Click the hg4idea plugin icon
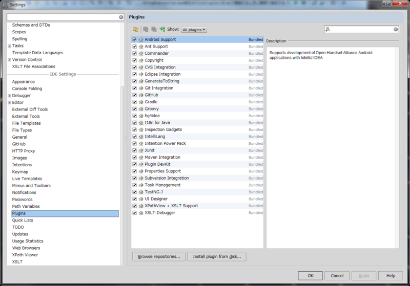The image size is (410, 286). 141,116
